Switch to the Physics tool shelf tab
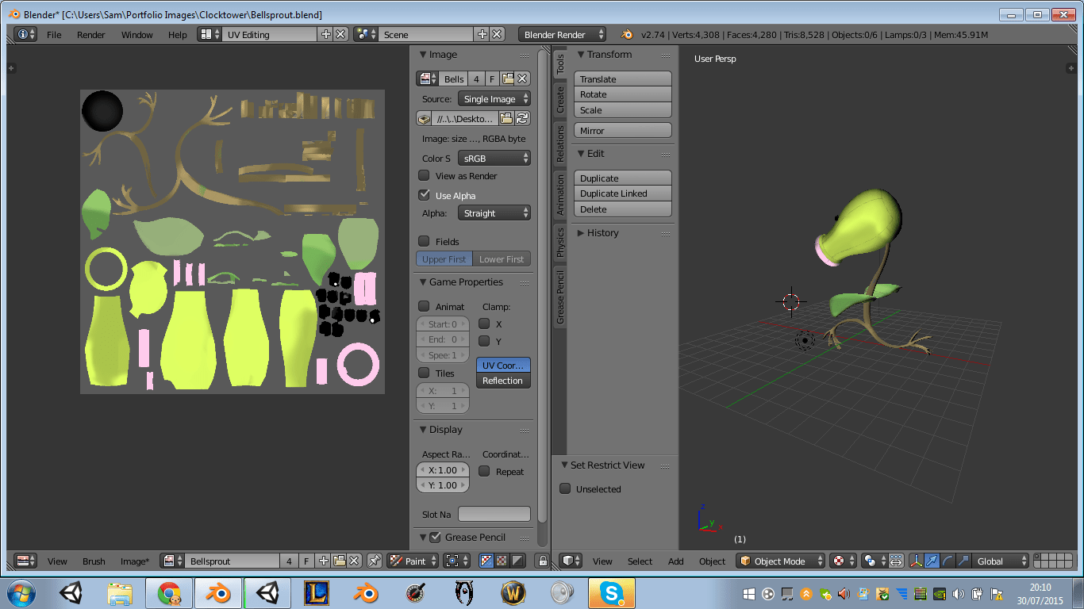The height and width of the screenshot is (609, 1084). click(559, 243)
